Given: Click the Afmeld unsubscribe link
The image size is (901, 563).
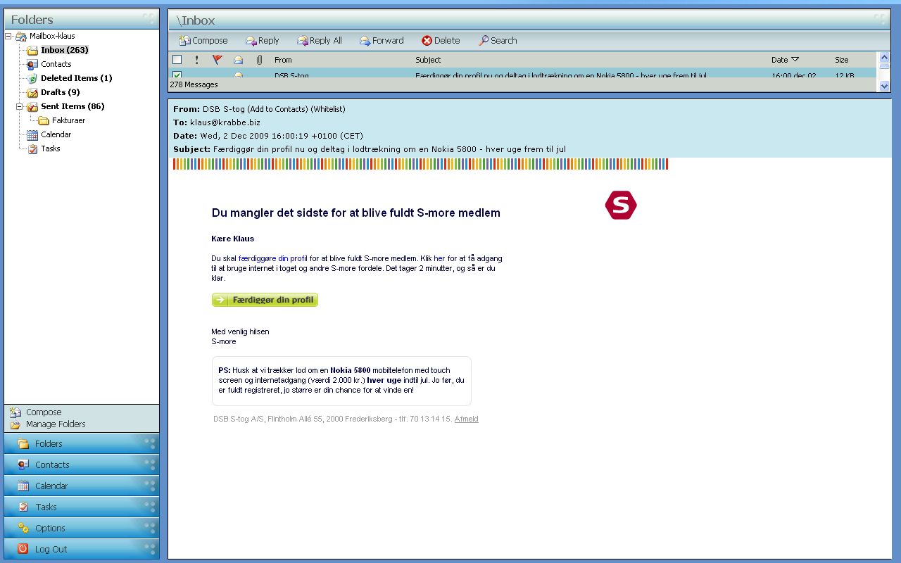Looking at the screenshot, I should (x=466, y=419).
